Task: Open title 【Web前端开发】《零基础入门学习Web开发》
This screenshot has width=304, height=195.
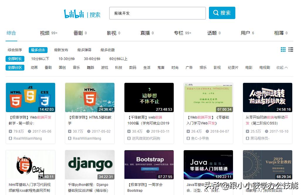Action: (x=208, y=120)
